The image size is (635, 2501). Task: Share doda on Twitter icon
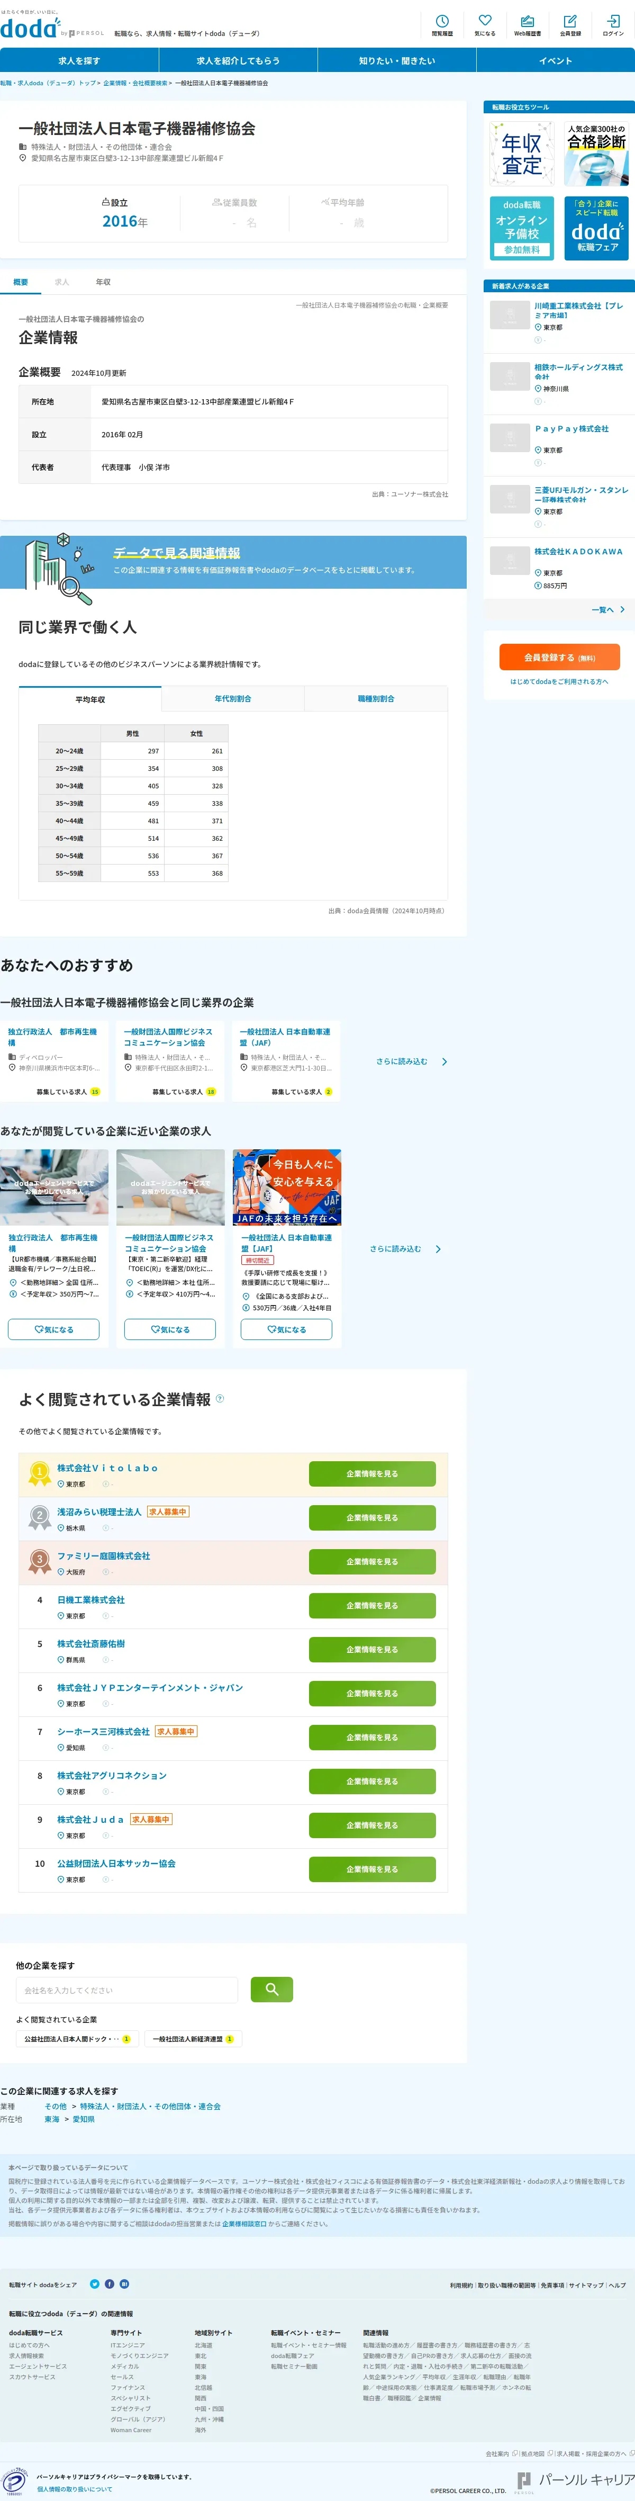[x=94, y=2283]
